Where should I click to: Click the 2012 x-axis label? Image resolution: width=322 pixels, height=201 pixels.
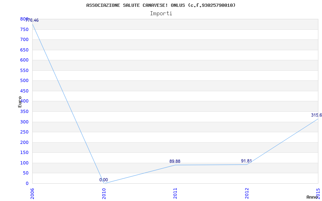[x=247, y=193]
